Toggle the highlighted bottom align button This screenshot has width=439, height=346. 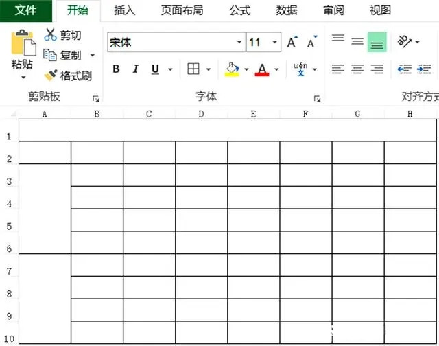point(377,42)
